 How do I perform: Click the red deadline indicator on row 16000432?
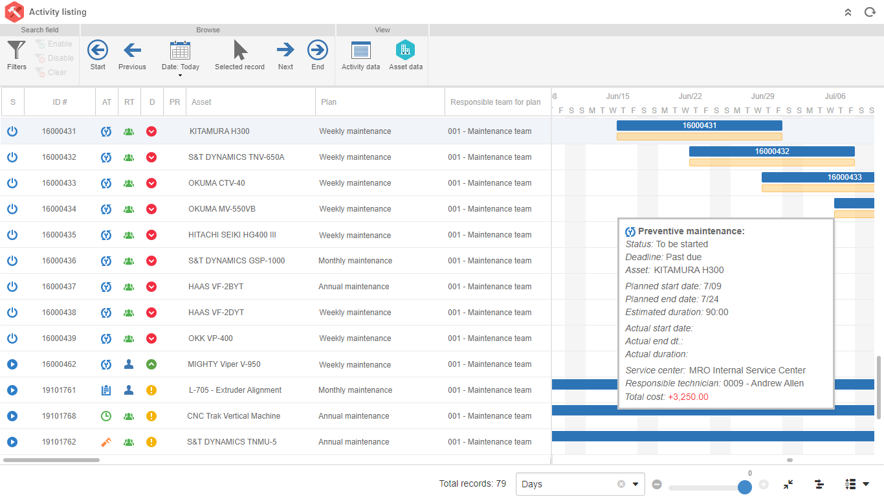(151, 157)
